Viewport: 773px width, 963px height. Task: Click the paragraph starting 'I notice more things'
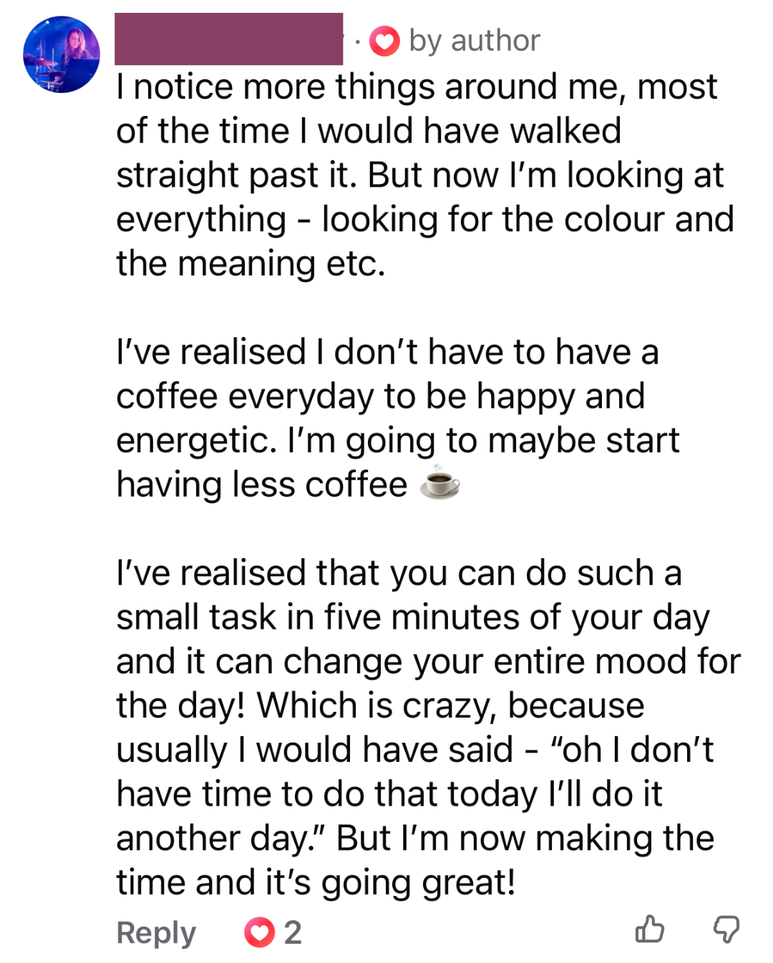pos(425,175)
